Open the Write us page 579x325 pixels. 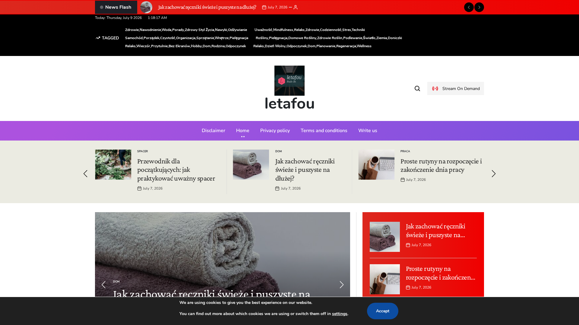click(368, 131)
